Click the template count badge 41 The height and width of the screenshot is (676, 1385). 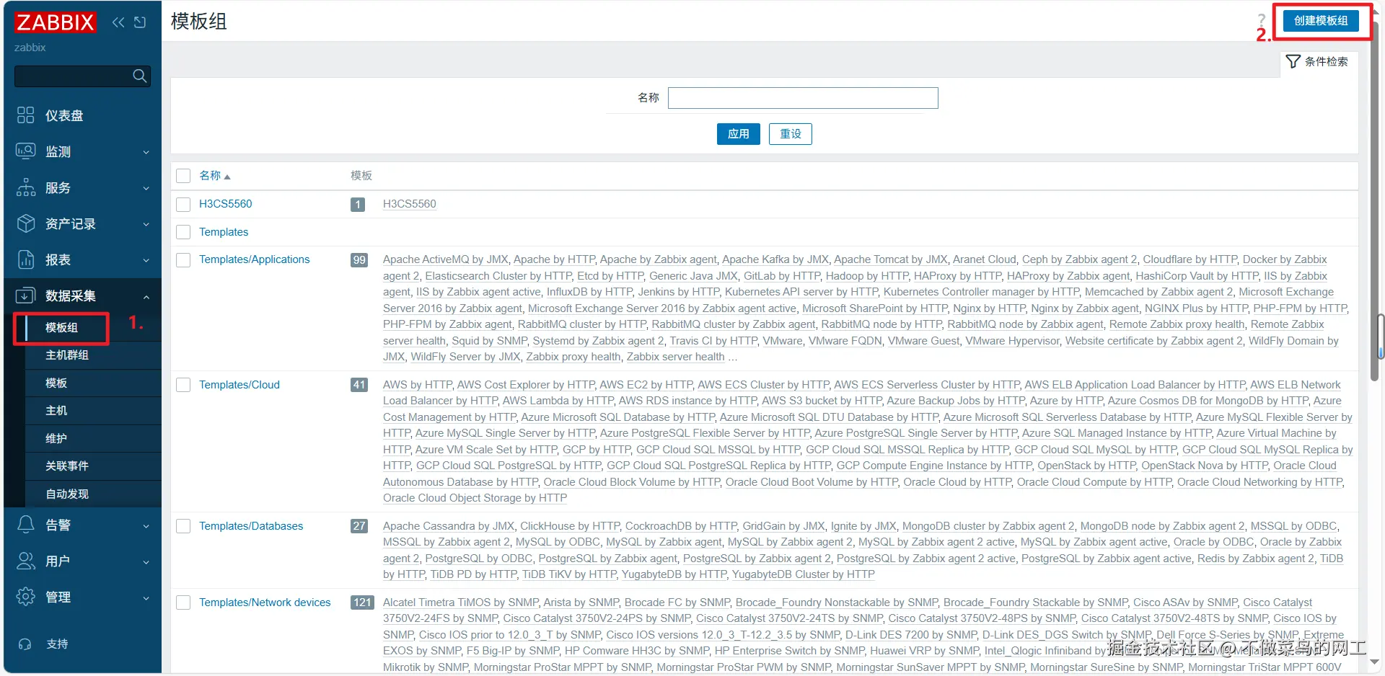click(359, 385)
